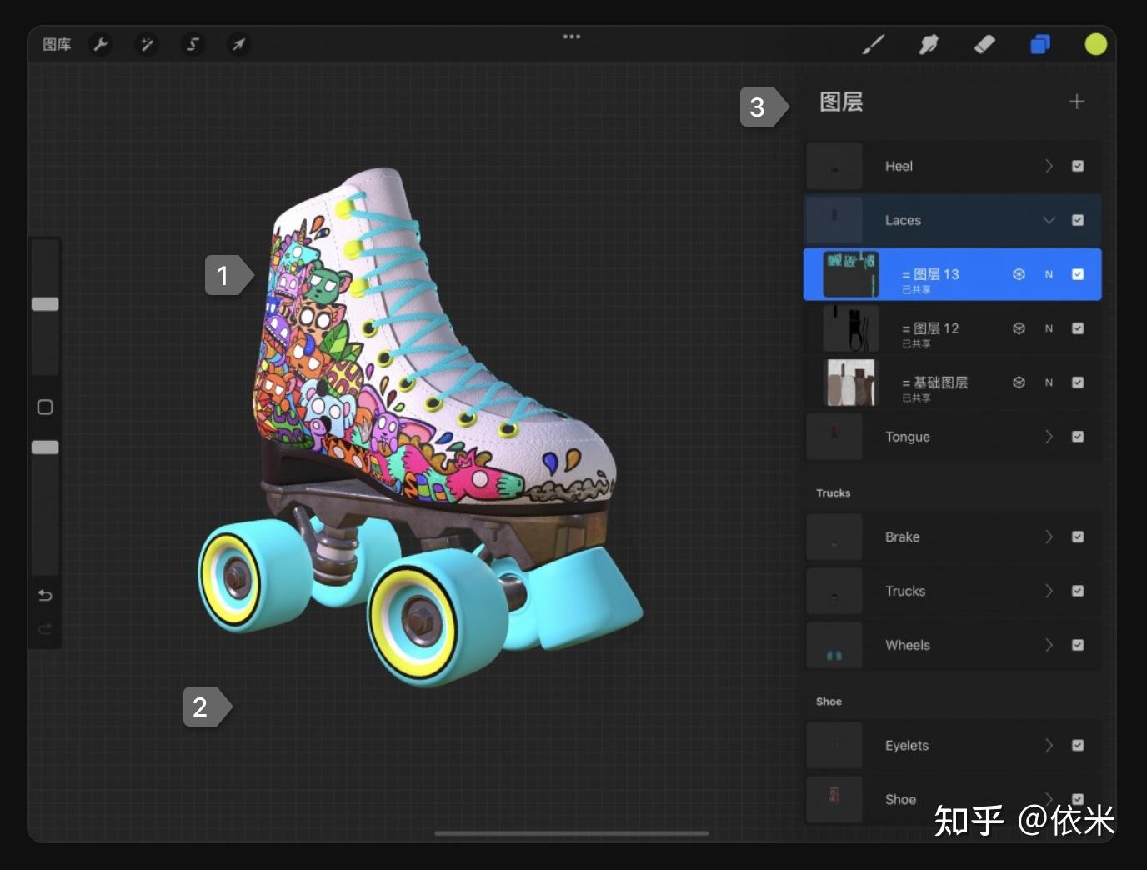Activate the Transform arrow tool

pos(238,44)
